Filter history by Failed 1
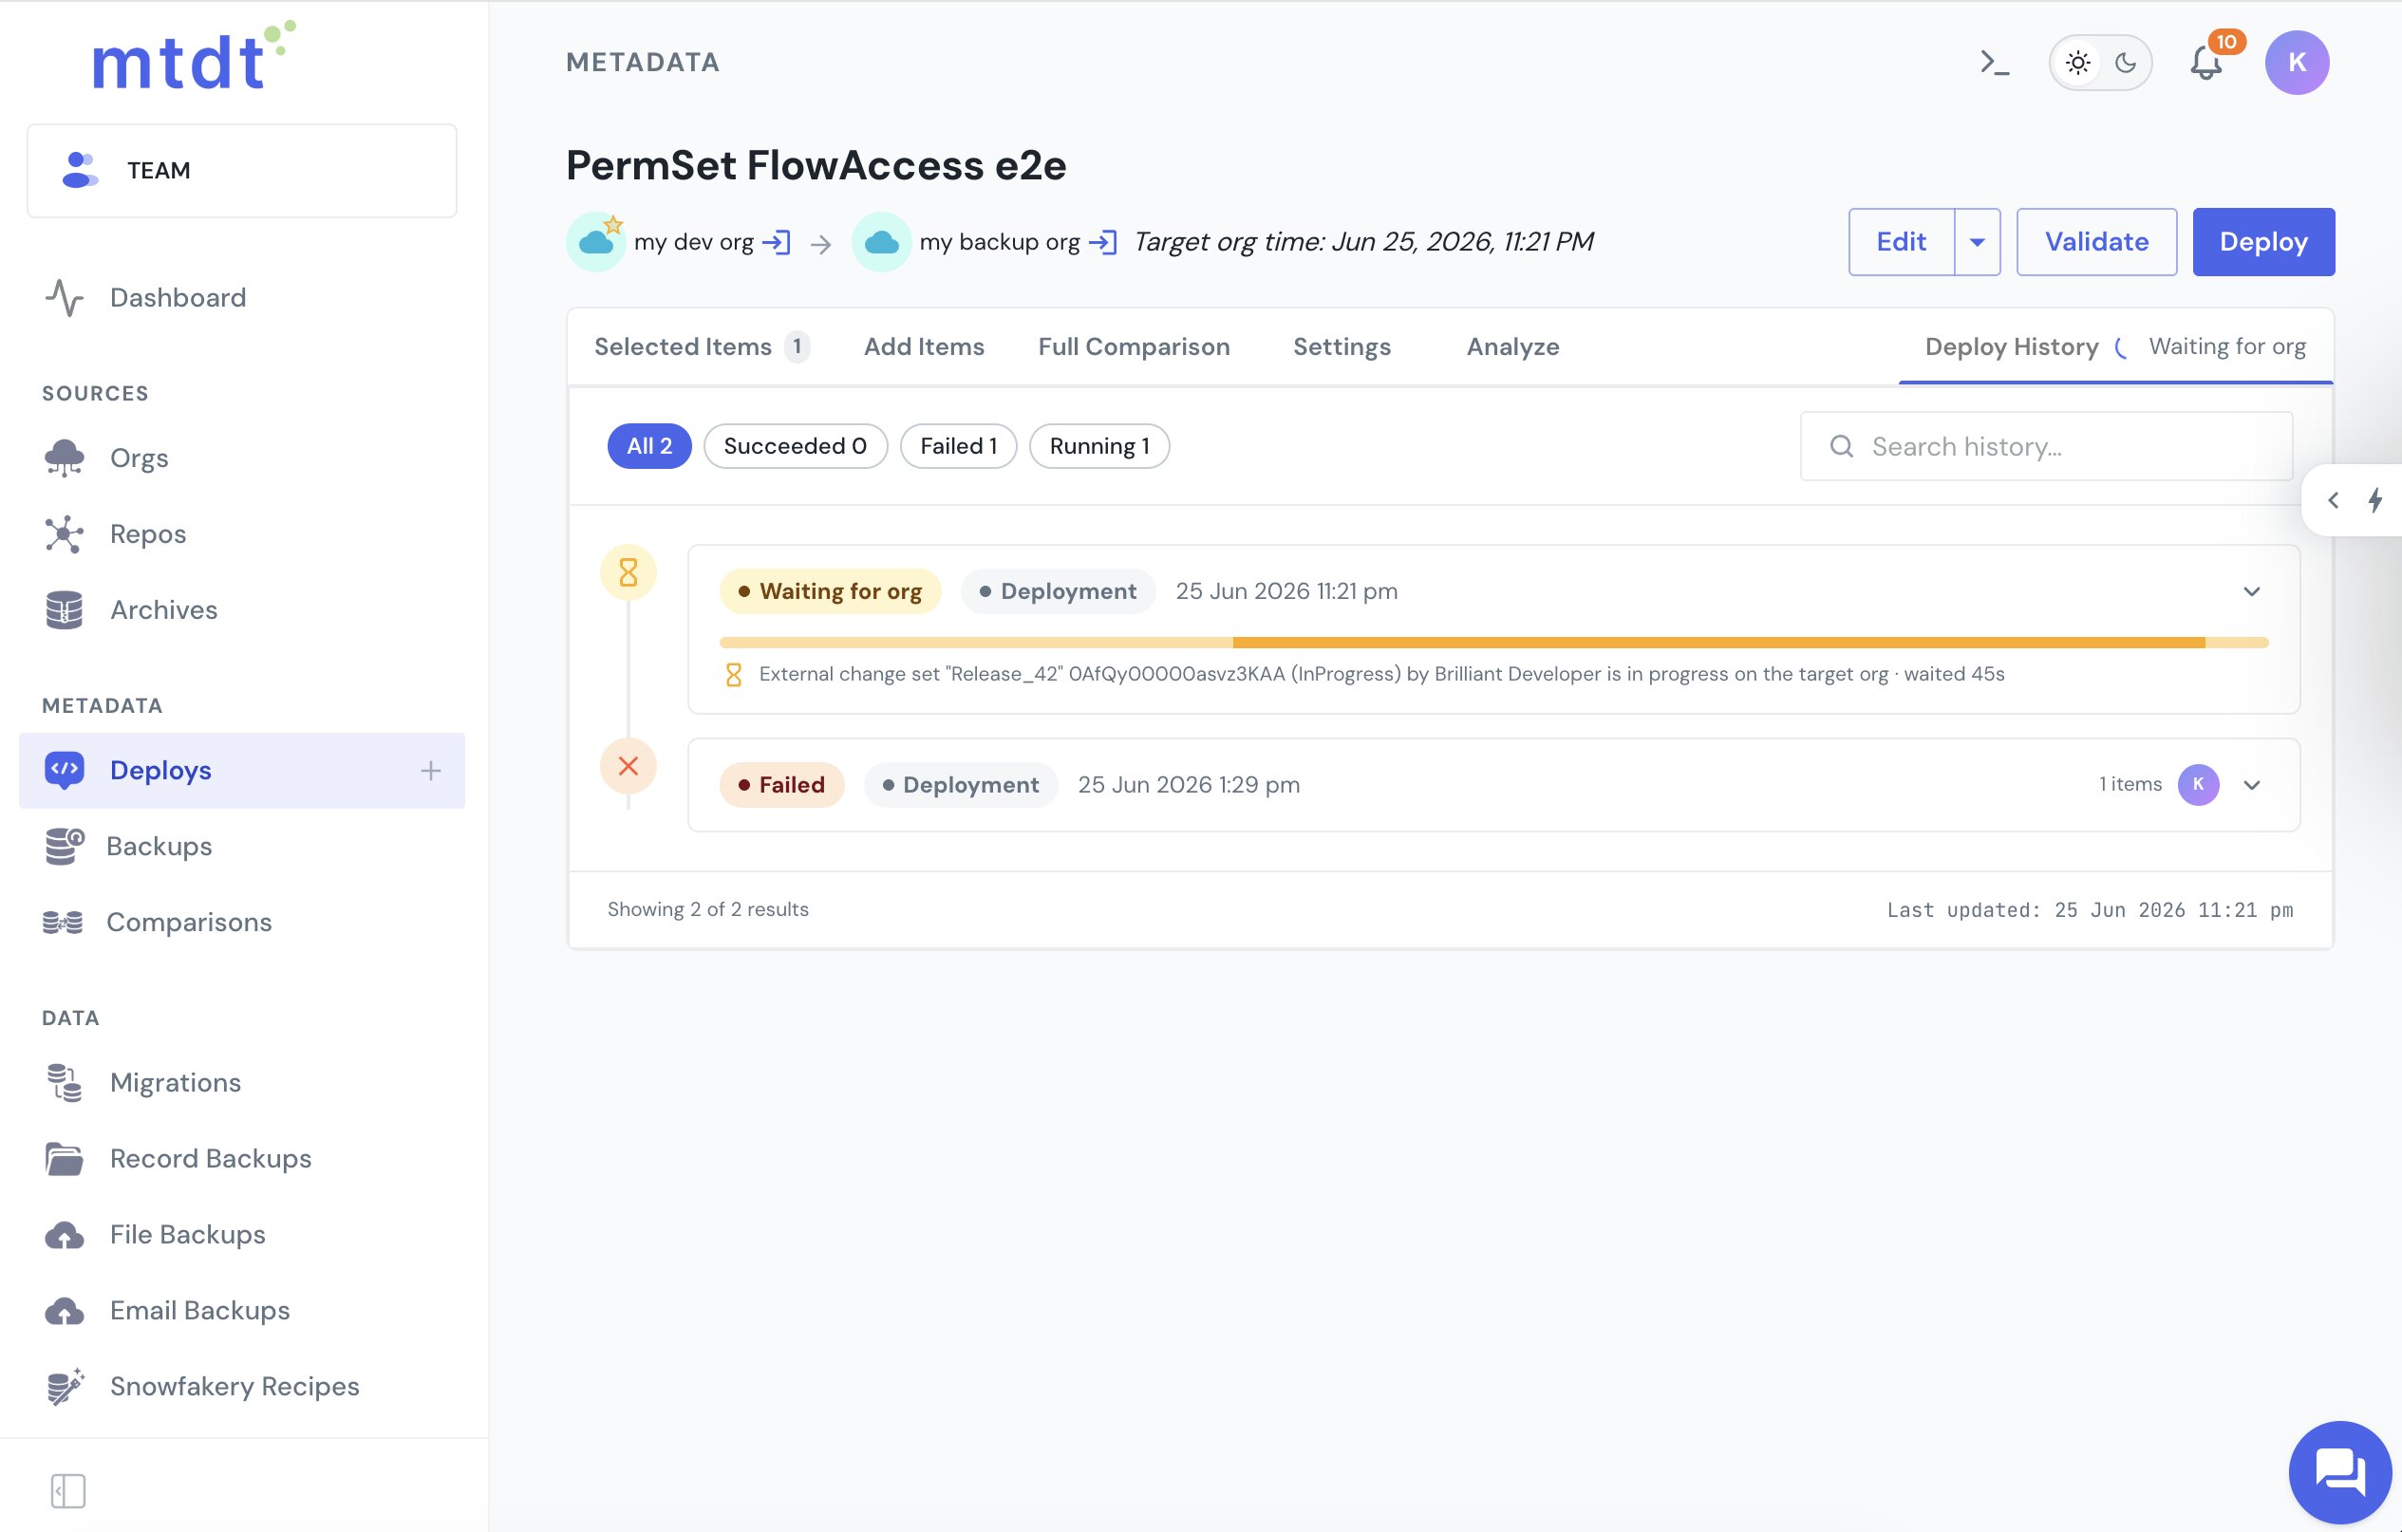 [x=959, y=446]
